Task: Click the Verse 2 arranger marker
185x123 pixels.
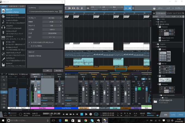Action: pos(96,17)
